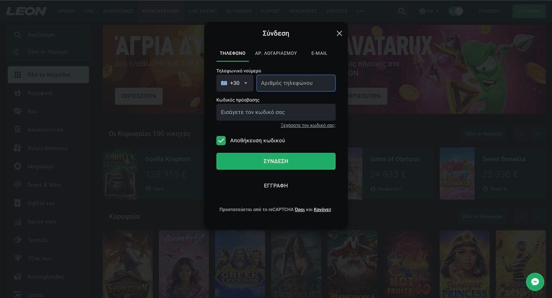552x298 pixels.
Task: Focus the Αριθμός τηλεφώνου phone field
Action: pyautogui.click(x=296, y=83)
